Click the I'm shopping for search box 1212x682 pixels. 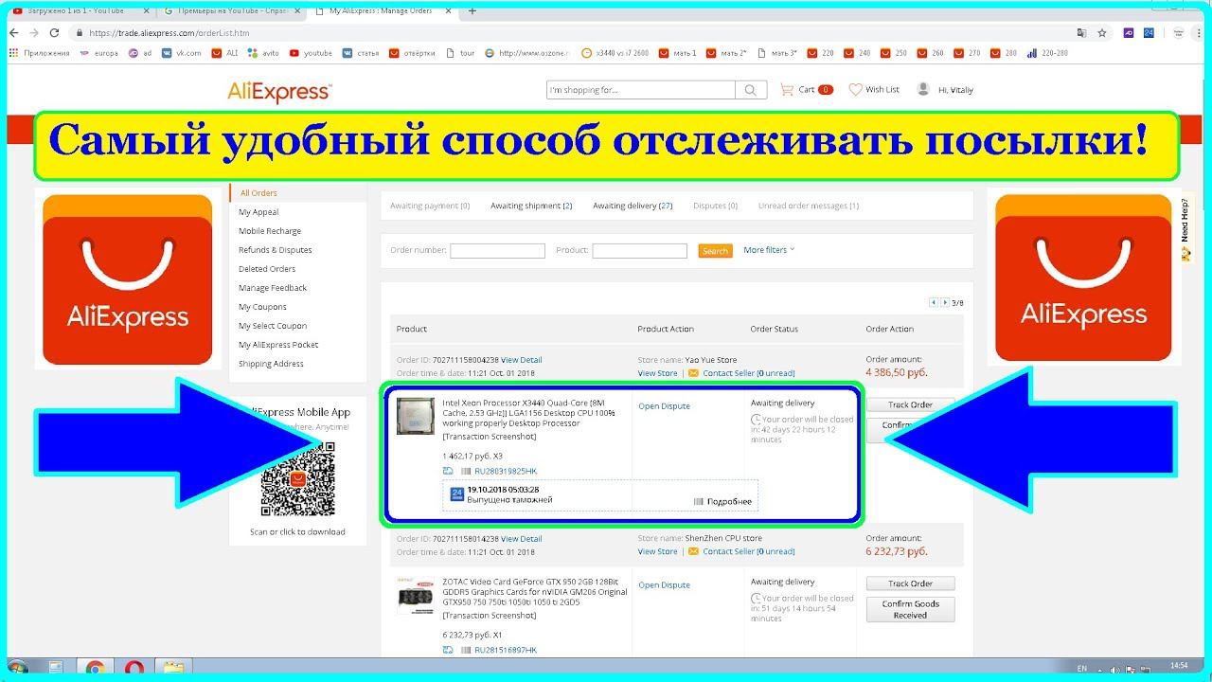pos(640,90)
